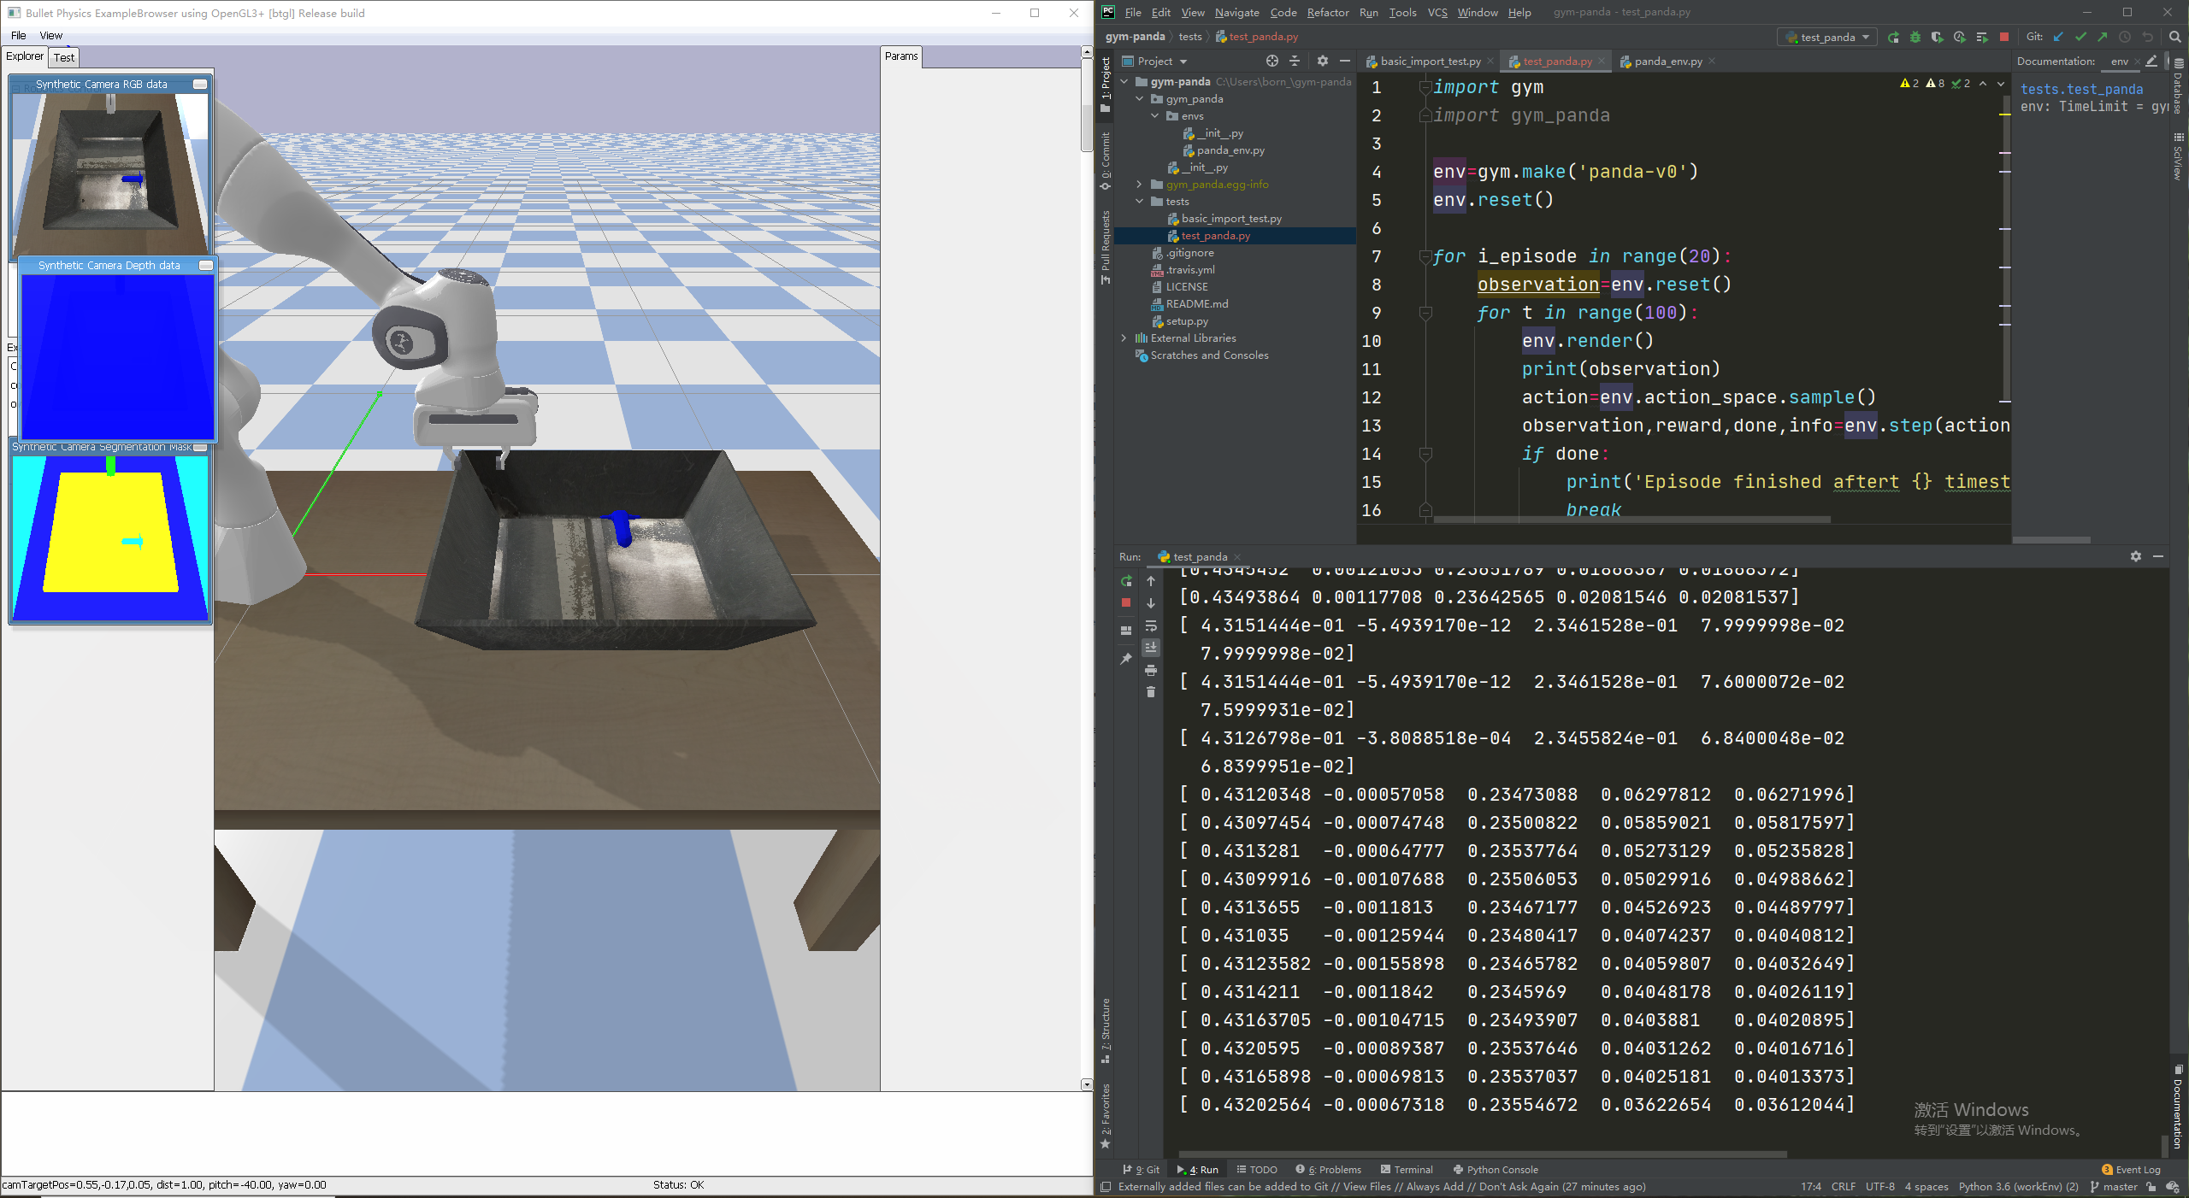
Task: Click the Debug bug icon in the toolbar
Action: 1915,37
